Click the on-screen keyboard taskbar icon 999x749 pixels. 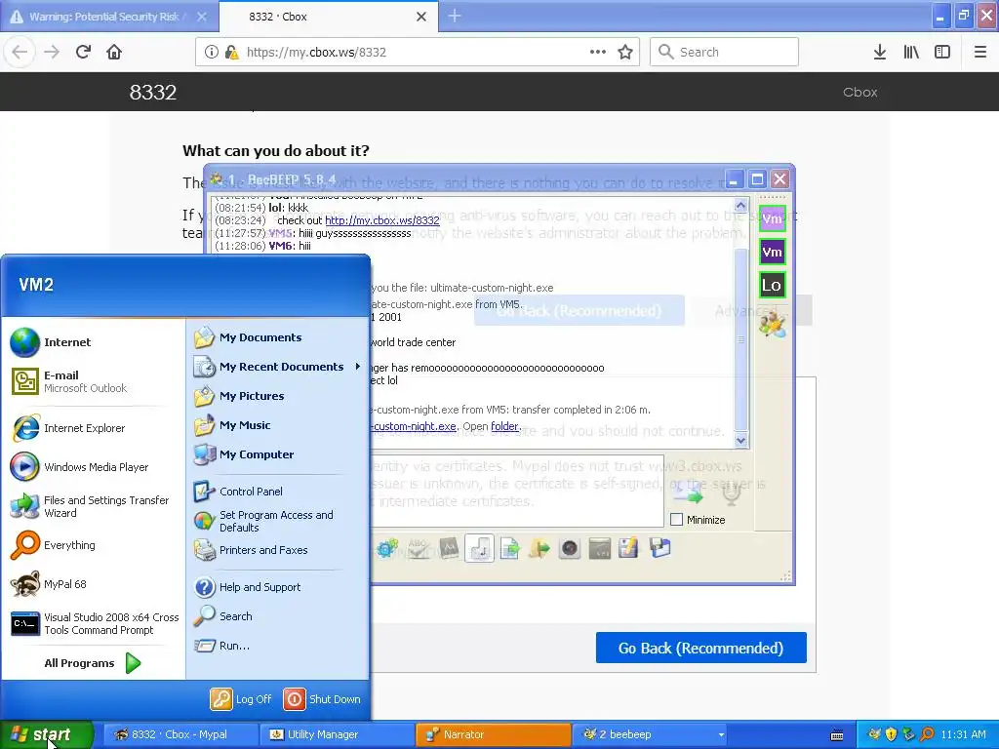[837, 735]
